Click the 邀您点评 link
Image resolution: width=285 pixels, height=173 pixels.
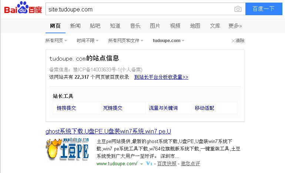(x=190, y=163)
